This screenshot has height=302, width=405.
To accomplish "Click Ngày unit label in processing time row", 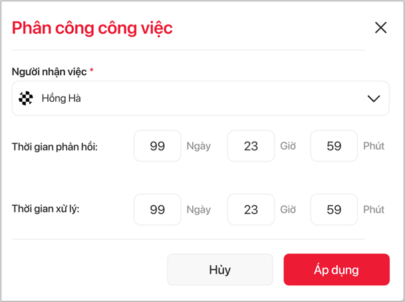I will [x=199, y=210].
